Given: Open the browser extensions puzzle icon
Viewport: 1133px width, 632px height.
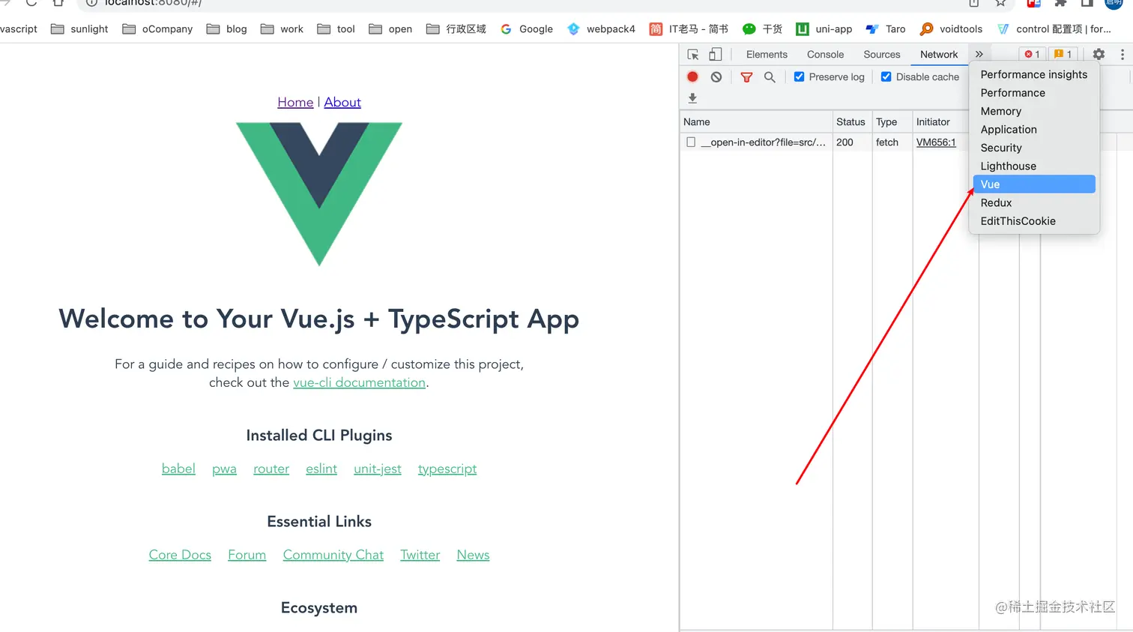Looking at the screenshot, I should tap(1060, 3).
